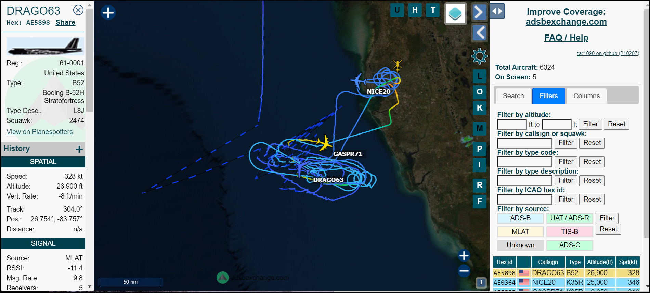
Task: Toggle the Unknown source filter
Action: 520,245
